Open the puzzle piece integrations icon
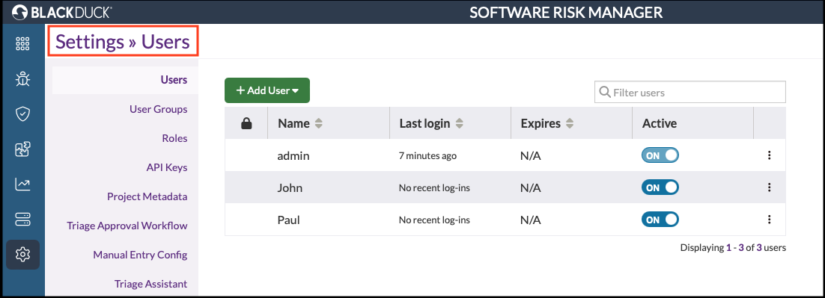Screen dimensions: 825x298 coord(22,149)
